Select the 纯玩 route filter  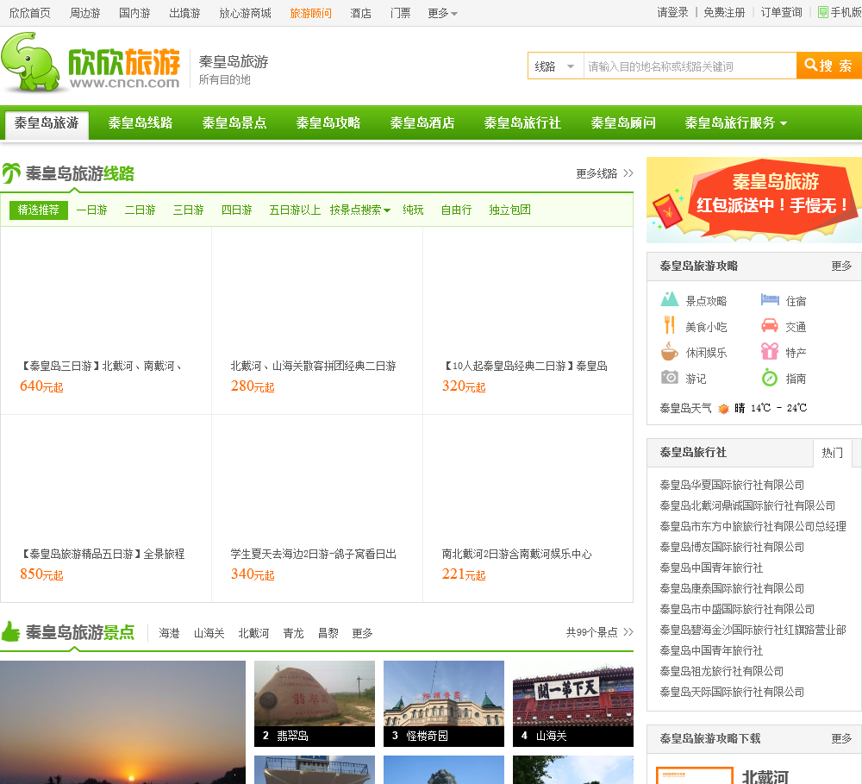[414, 210]
